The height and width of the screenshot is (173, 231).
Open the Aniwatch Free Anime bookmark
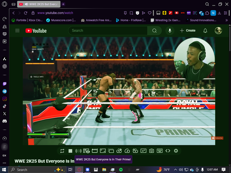pos(96,20)
